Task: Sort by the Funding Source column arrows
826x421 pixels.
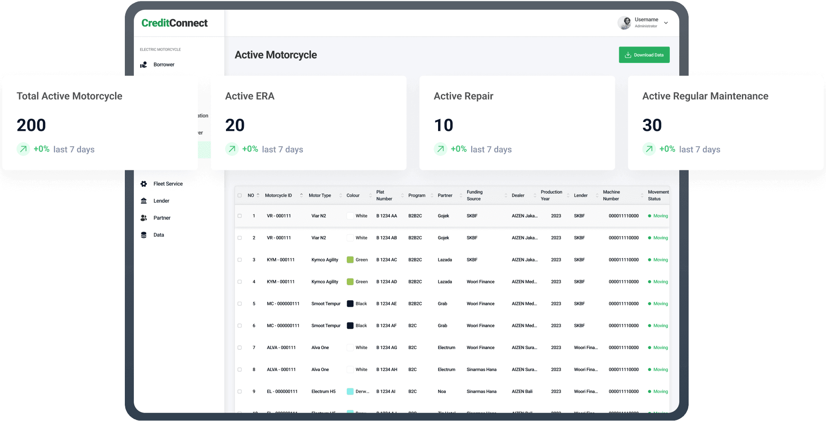Action: pyautogui.click(x=506, y=195)
